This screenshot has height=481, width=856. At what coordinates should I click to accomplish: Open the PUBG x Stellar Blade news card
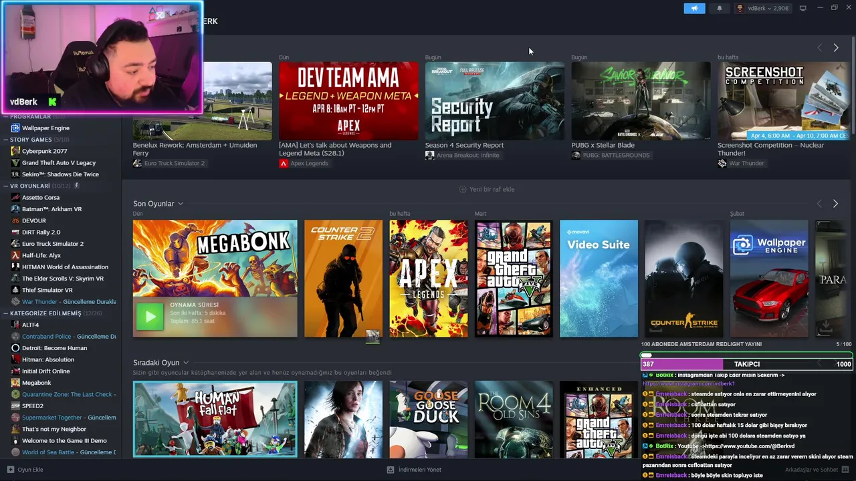point(641,101)
